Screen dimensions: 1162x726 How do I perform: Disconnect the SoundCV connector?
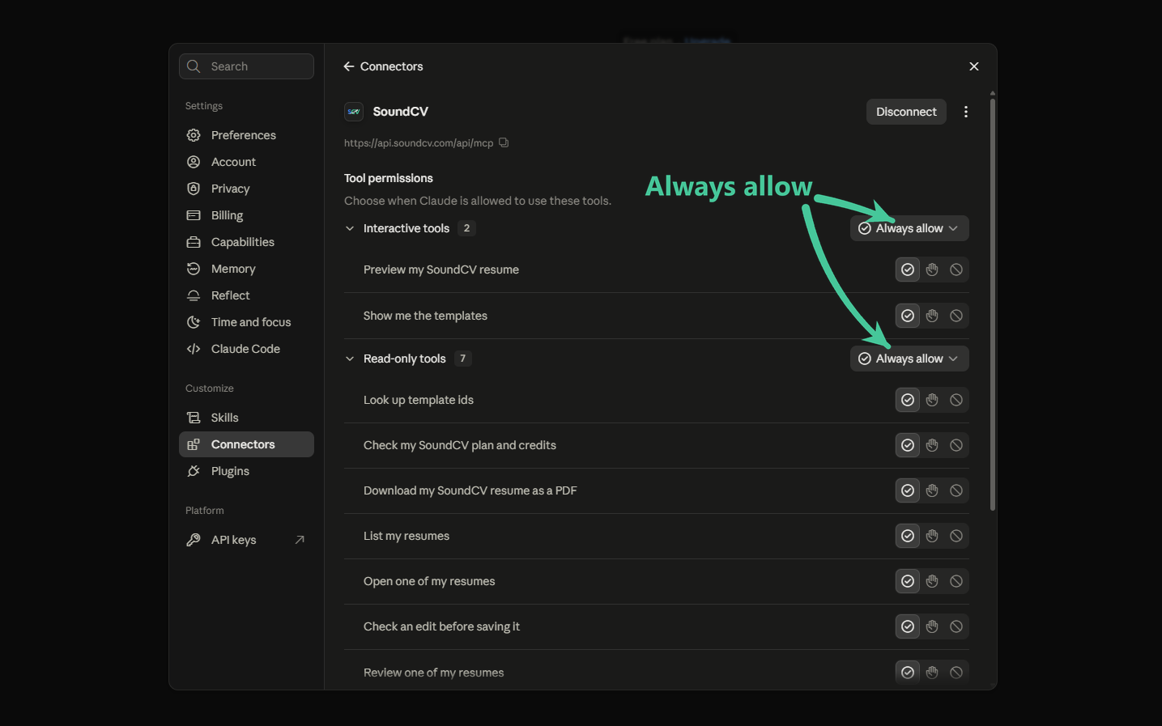pos(906,112)
